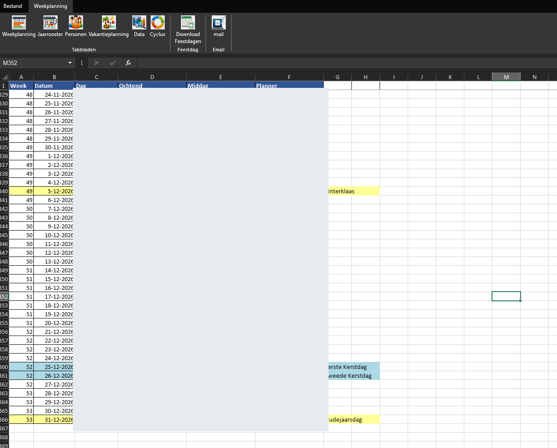Select column N header
The height and width of the screenshot is (448, 557).
(x=535, y=77)
